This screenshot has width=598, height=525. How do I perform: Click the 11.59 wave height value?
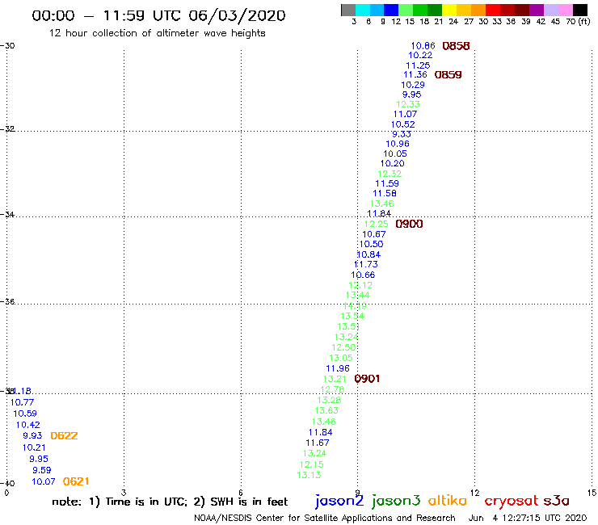tap(387, 183)
